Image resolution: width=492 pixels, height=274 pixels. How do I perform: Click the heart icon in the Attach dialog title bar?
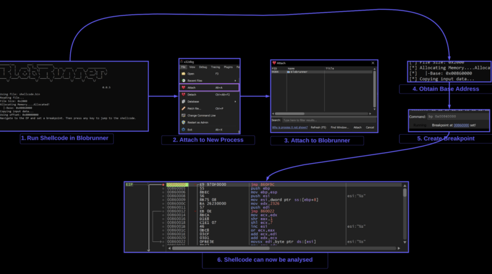(274, 63)
